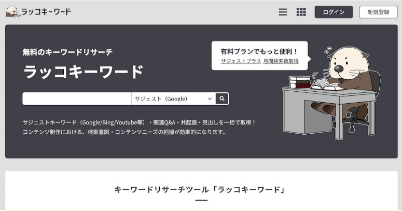Open the サジェストプラス link
The width and height of the screenshot is (402, 211).
tap(241, 61)
